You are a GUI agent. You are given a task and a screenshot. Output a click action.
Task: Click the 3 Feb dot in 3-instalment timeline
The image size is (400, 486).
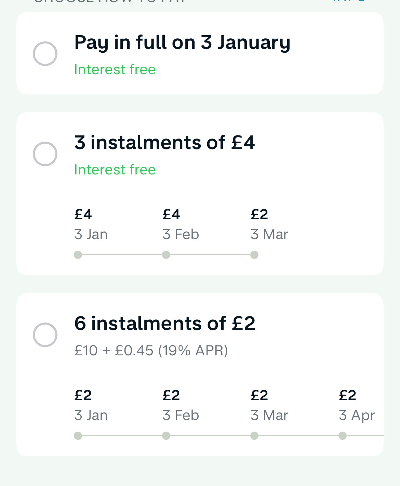pyautogui.click(x=166, y=255)
